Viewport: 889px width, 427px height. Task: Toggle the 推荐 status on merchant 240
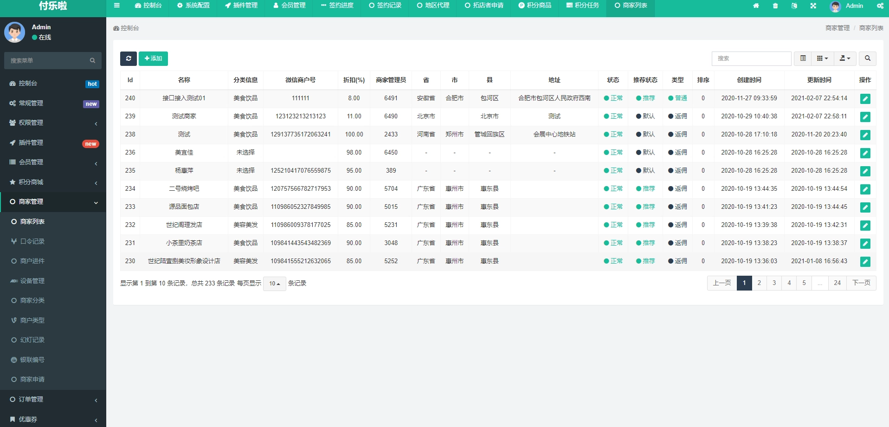[646, 98]
